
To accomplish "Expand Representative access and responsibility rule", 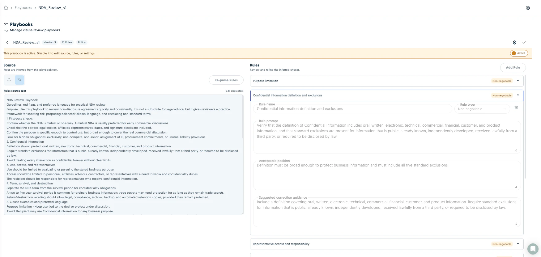I will (x=386, y=244).
